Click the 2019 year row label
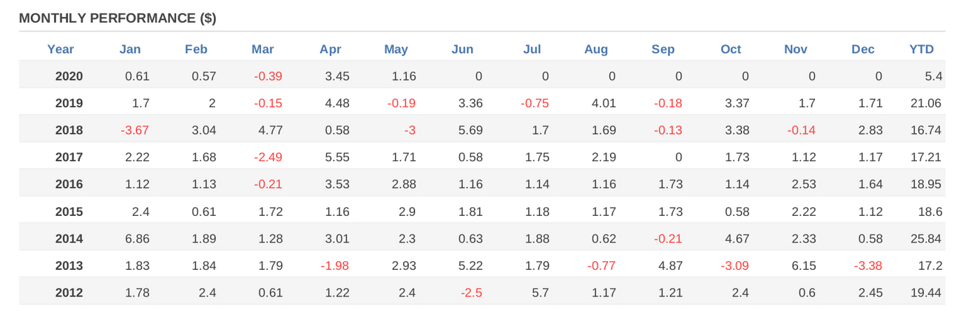Screen dimensions: 954x315 (69, 104)
